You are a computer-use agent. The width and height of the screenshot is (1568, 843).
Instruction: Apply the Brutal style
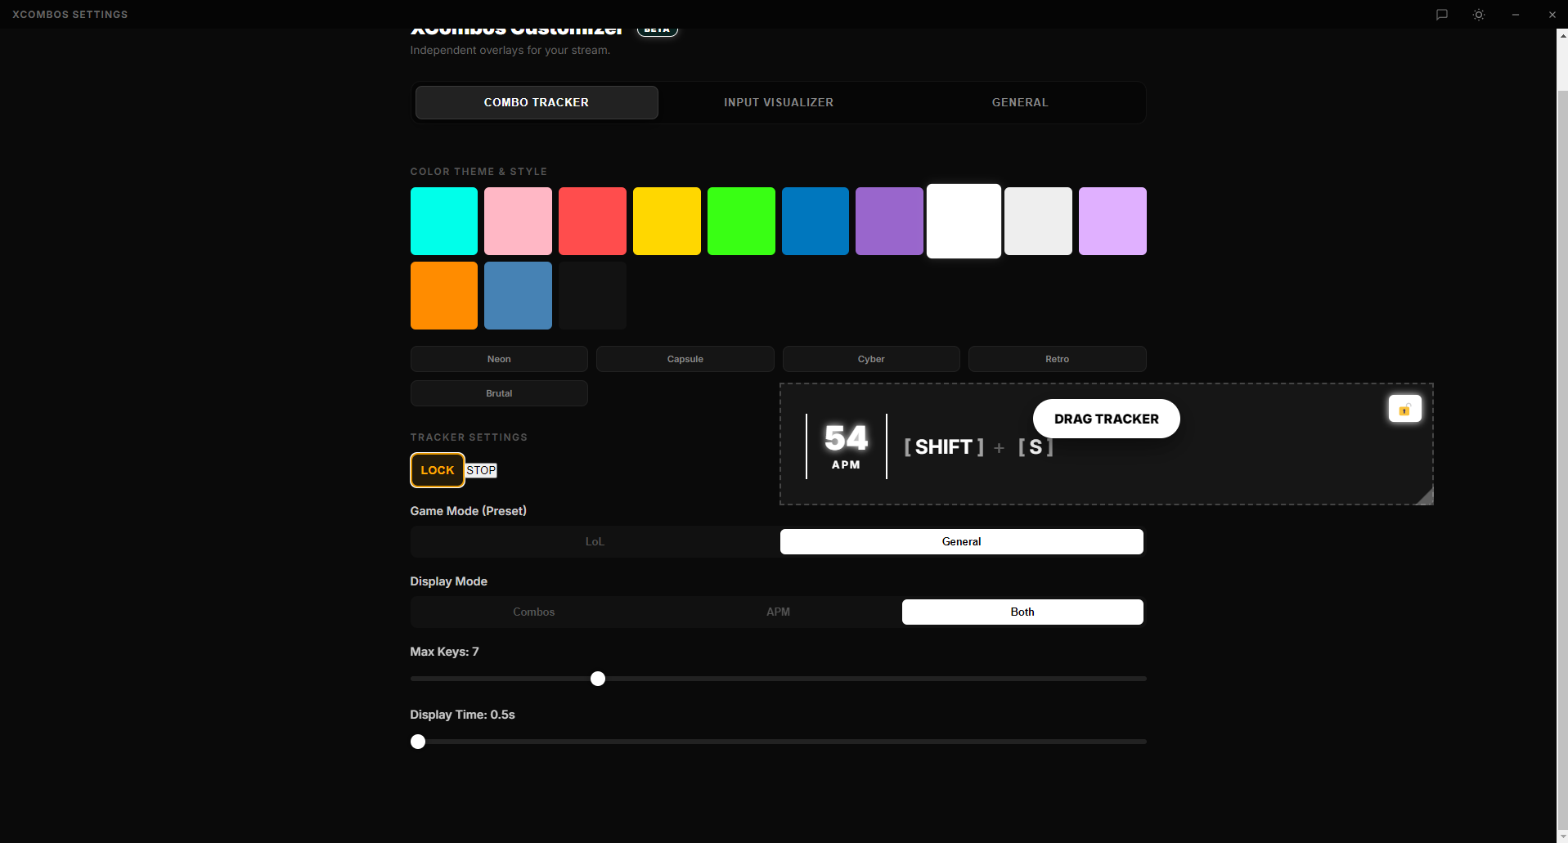tap(498, 392)
